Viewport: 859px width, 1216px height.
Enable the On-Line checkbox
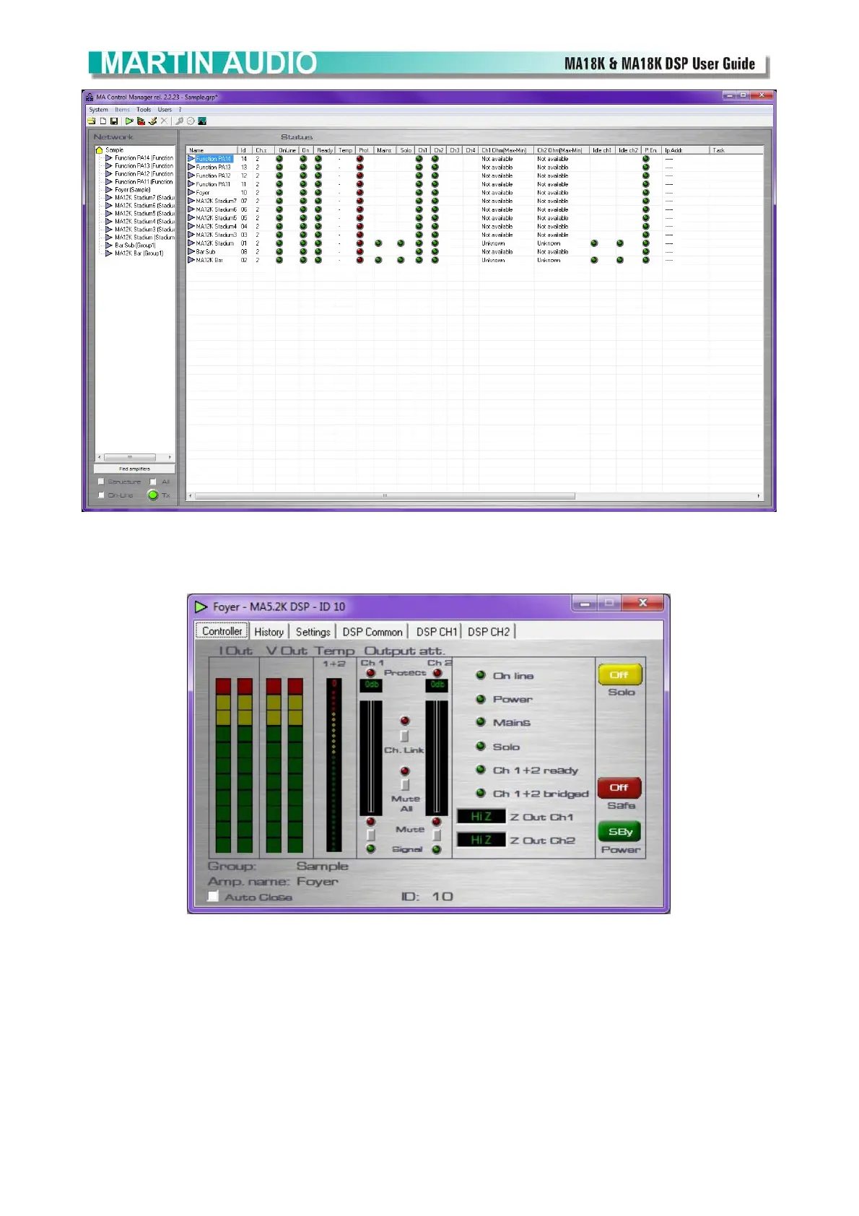[101, 495]
